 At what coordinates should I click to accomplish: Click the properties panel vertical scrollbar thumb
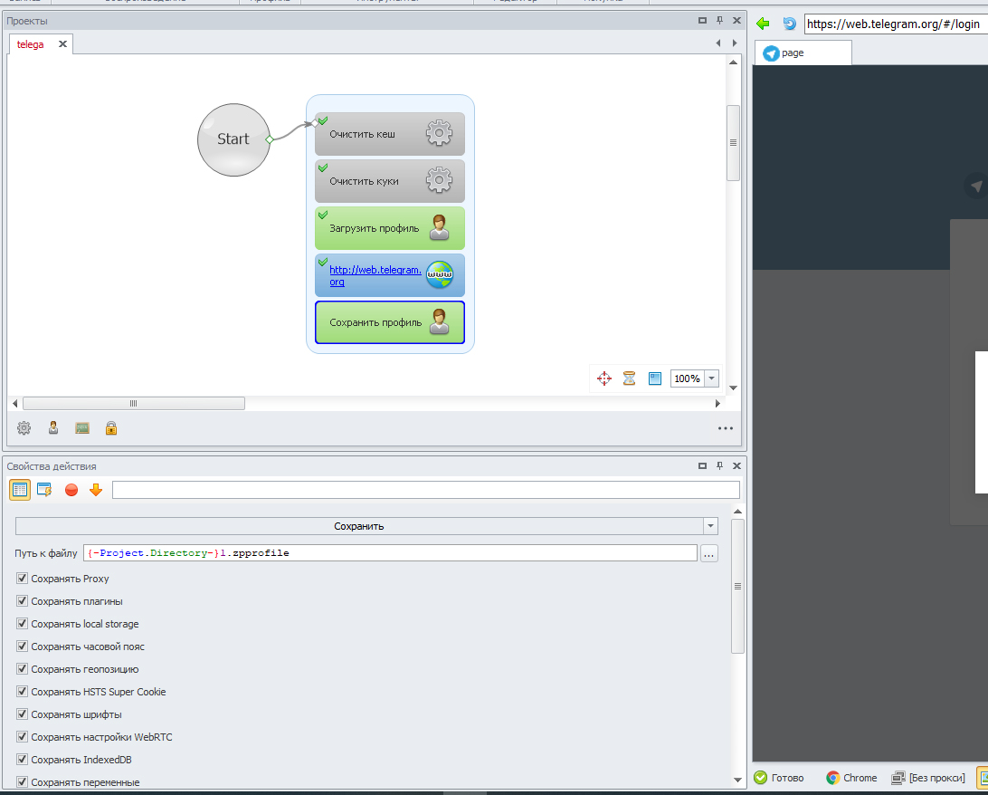pyautogui.click(x=737, y=587)
